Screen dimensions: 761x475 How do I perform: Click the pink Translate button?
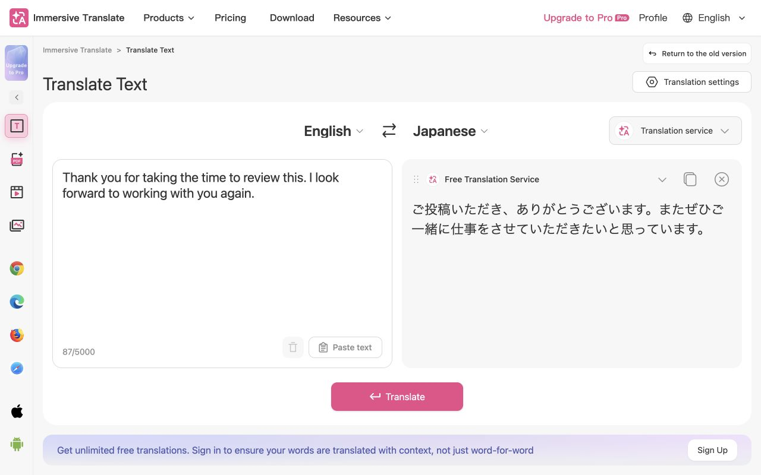(397, 397)
